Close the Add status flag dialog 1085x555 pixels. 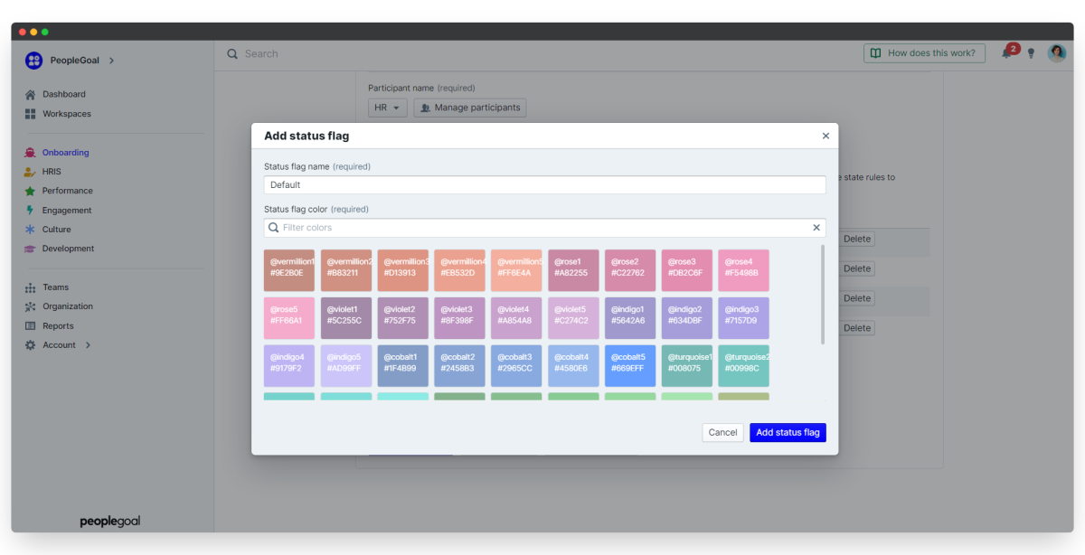pos(826,136)
